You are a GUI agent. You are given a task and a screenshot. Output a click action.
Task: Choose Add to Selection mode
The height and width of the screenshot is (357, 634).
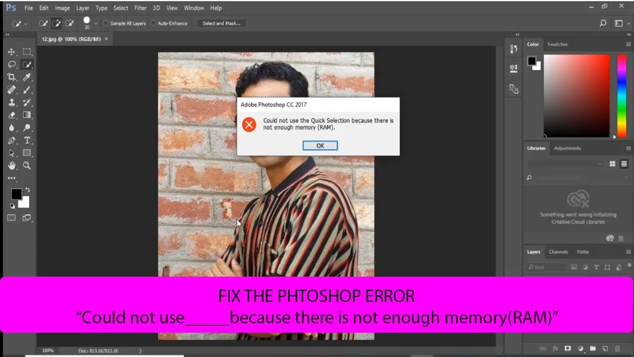(x=56, y=23)
